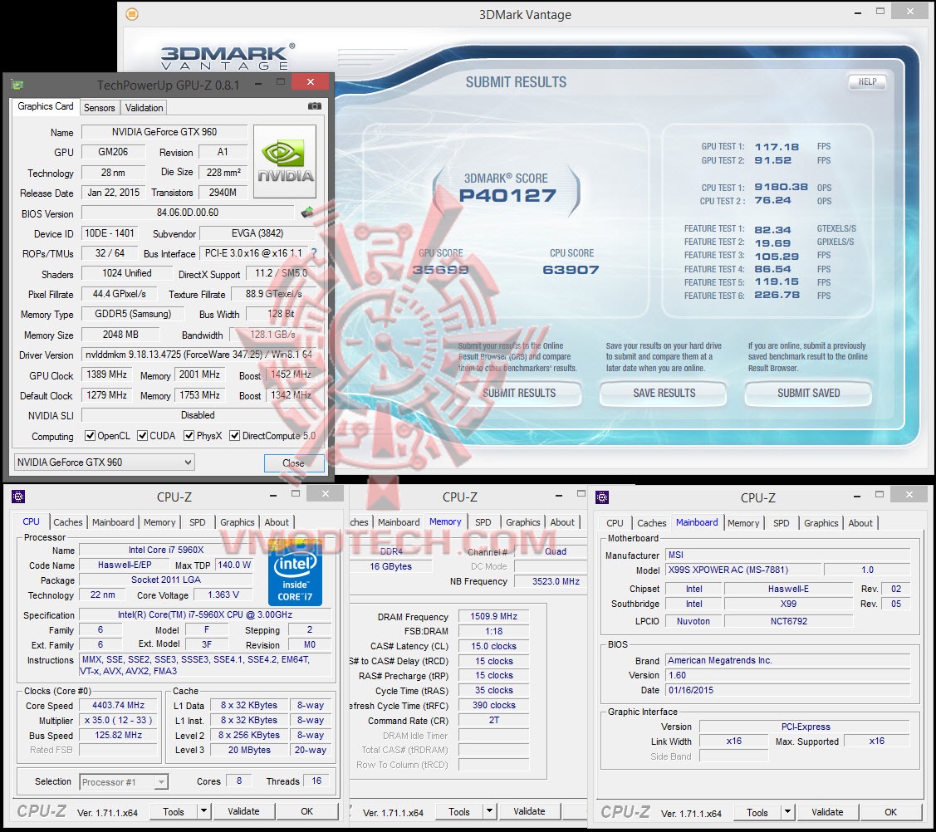
Task: Switch to the Sensors tab in GPU-Z
Action: coord(99,107)
